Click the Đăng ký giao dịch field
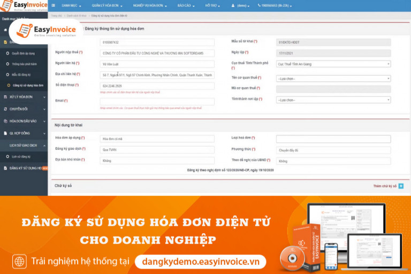Image resolution: width=411 pixels, height=274 pixels. (x=157, y=150)
